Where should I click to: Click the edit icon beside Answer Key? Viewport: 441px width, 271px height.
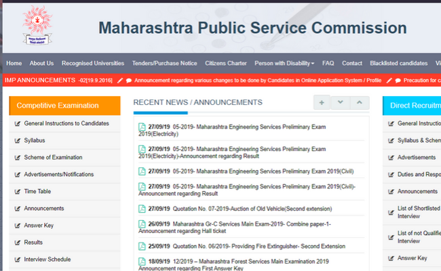17,225
